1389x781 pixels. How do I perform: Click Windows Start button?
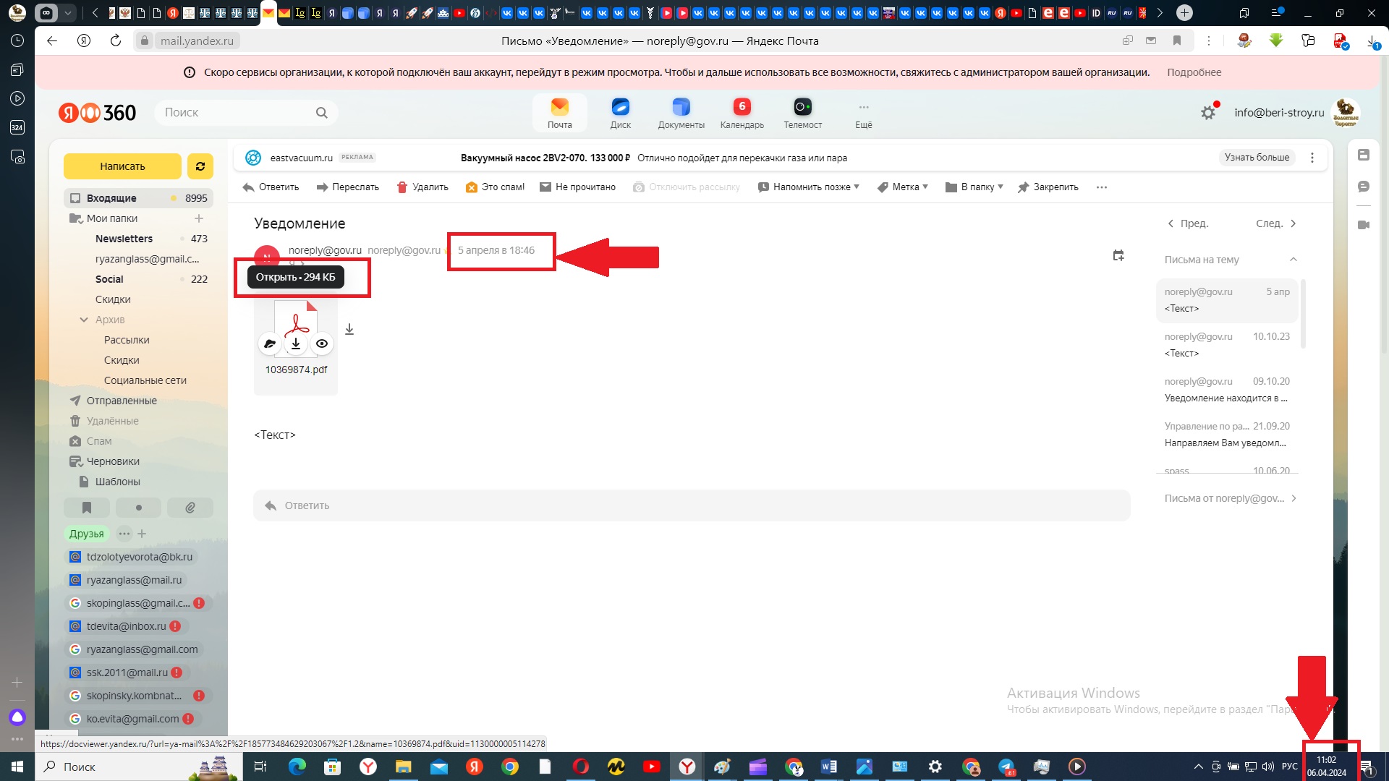(17, 767)
